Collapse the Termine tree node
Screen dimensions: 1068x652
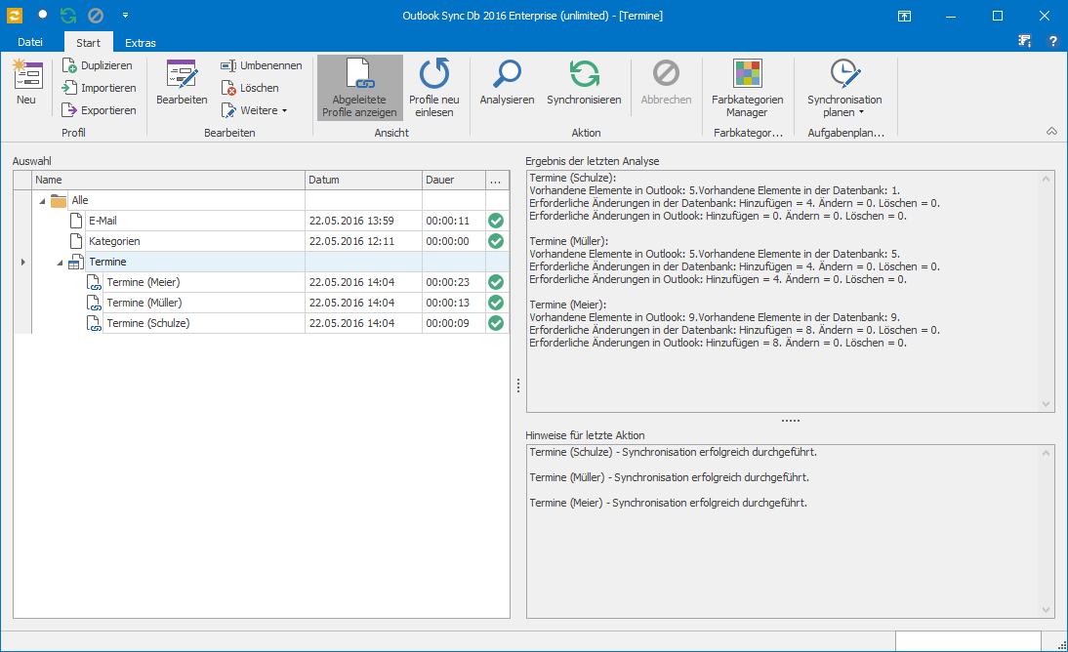60,263
